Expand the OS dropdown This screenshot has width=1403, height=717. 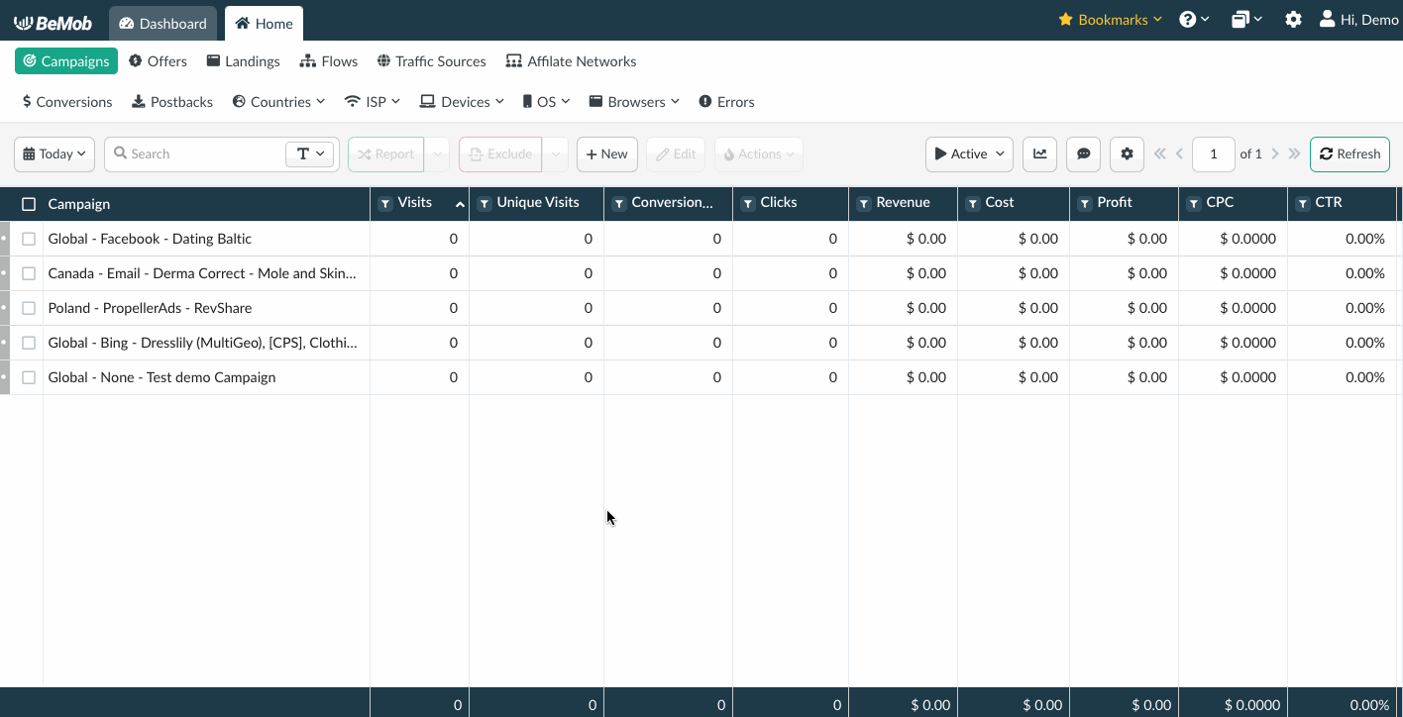[x=547, y=102]
